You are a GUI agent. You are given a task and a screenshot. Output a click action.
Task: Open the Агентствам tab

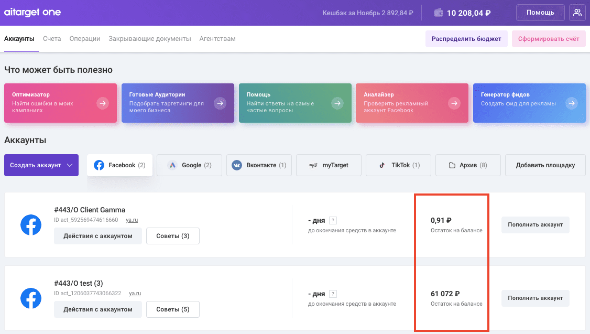click(217, 39)
